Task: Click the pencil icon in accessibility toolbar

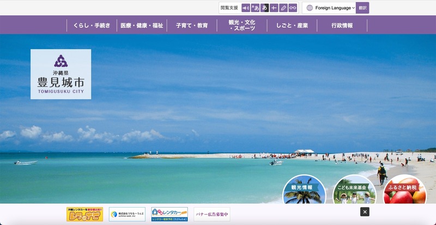Action: point(283,8)
